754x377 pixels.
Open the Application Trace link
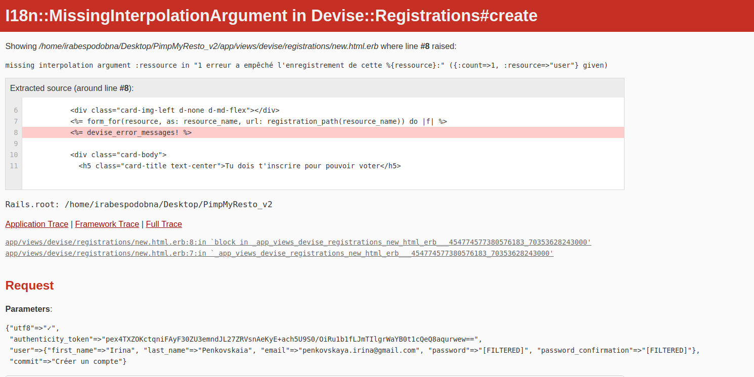click(37, 224)
